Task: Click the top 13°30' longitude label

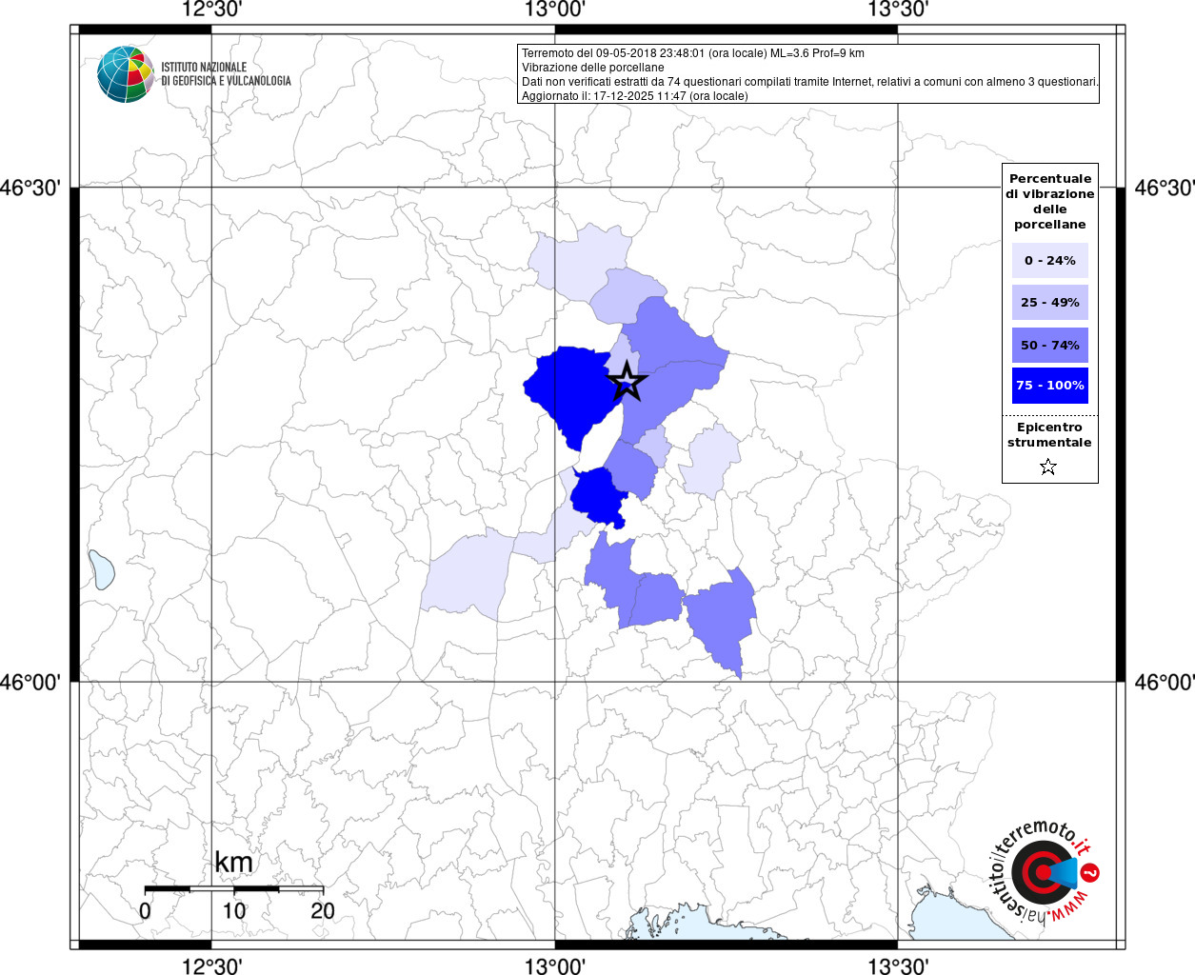Action: point(898,10)
